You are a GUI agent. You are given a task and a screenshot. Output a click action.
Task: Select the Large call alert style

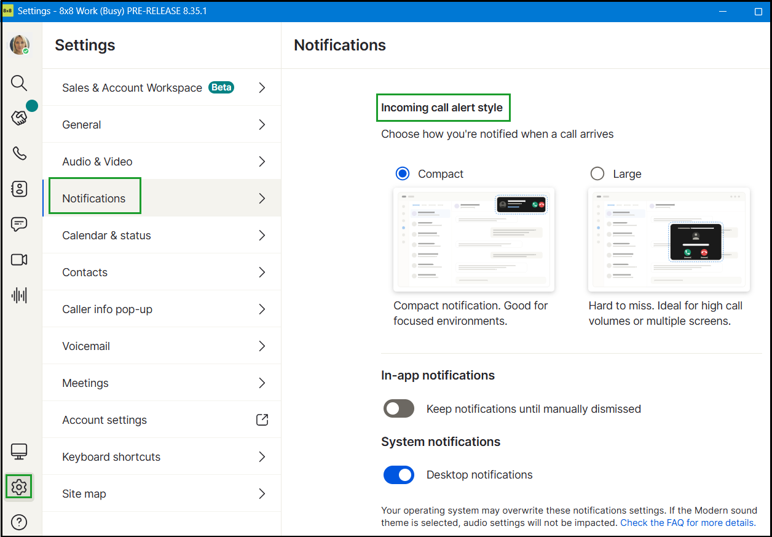pos(597,174)
